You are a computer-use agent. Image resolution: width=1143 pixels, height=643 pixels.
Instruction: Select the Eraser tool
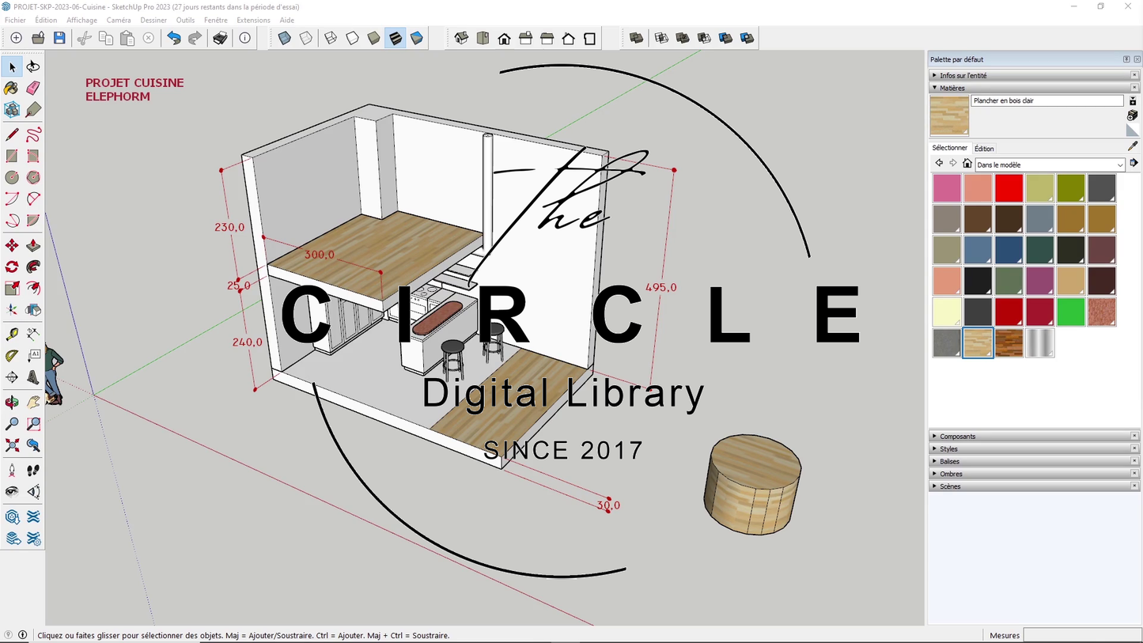coord(33,89)
